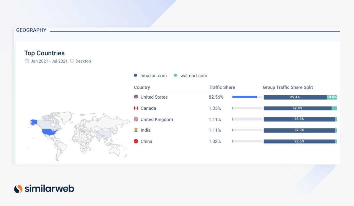
Task: Click the India flag icon
Action: coord(136,130)
